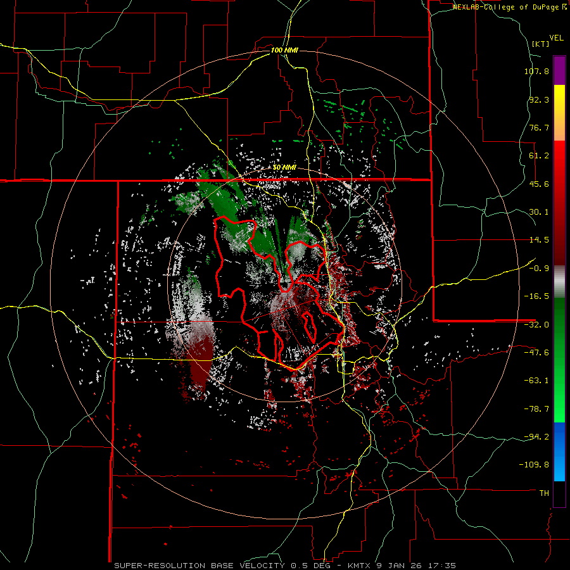Click the -94.2 velocity scale label
This screenshot has height=570, width=570.
click(536, 436)
